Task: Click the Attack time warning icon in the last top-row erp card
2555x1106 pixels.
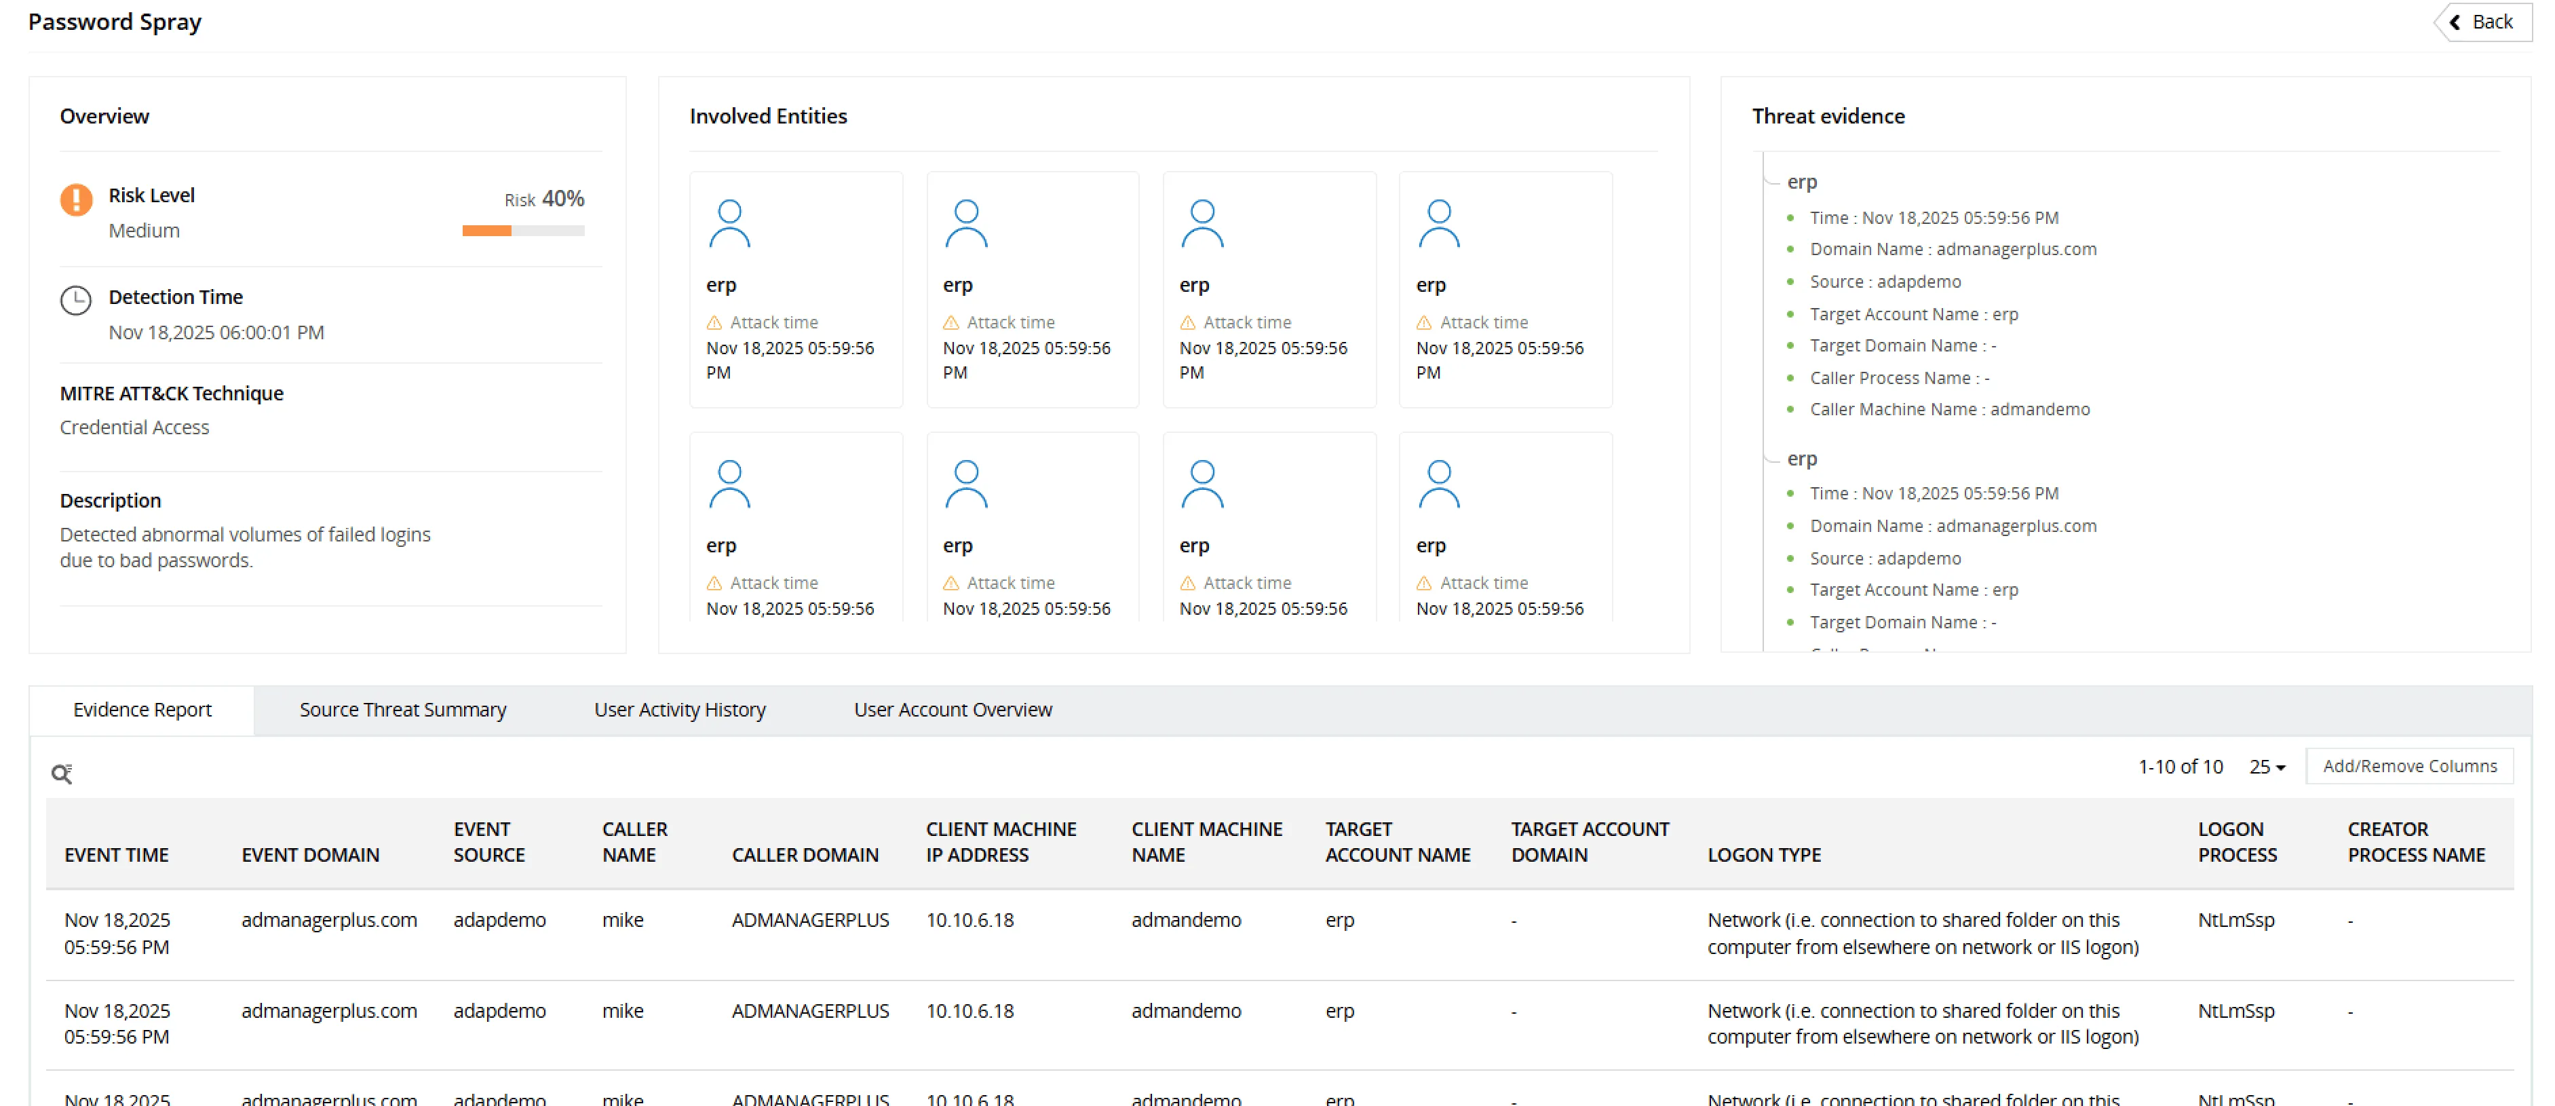Action: tap(1424, 322)
